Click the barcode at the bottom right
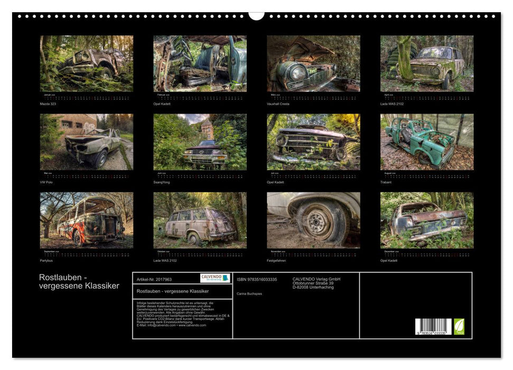The width and height of the screenshot is (513, 370). point(433,327)
